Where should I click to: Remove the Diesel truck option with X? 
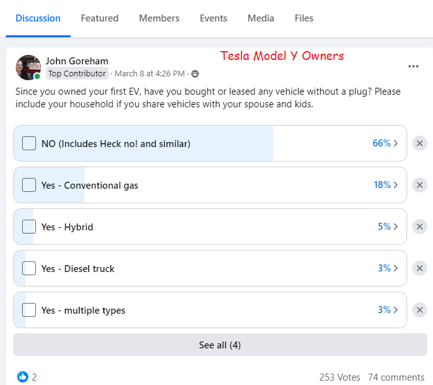tap(420, 268)
